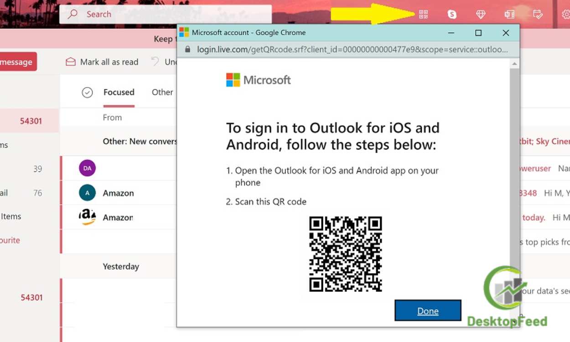Viewport: 570px width, 342px height.
Task: Click inside the Outlook Search field
Action: 166,14
